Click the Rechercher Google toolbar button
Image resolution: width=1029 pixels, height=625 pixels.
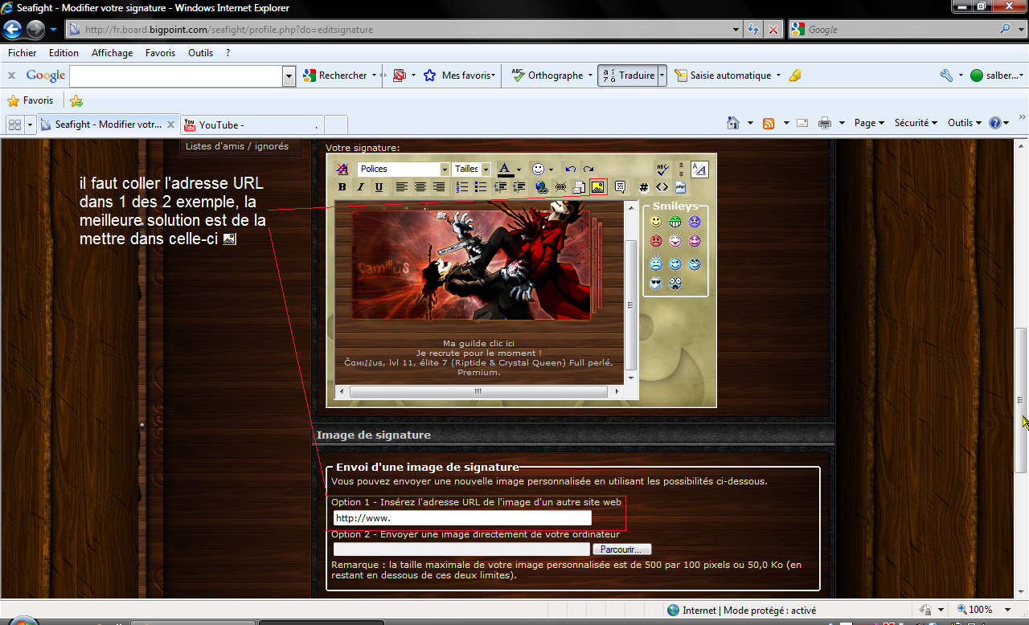pos(335,76)
